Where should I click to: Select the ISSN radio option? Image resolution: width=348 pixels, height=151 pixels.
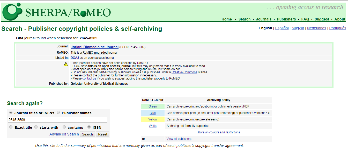point(89,127)
